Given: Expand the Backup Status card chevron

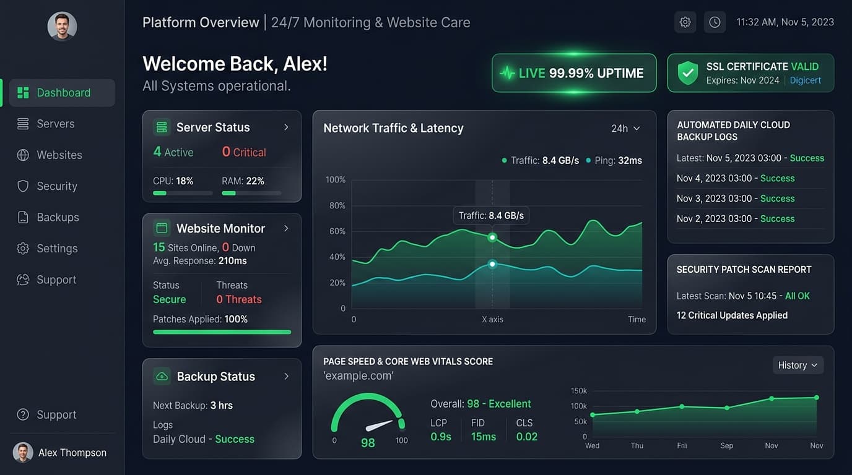Looking at the screenshot, I should pos(286,376).
